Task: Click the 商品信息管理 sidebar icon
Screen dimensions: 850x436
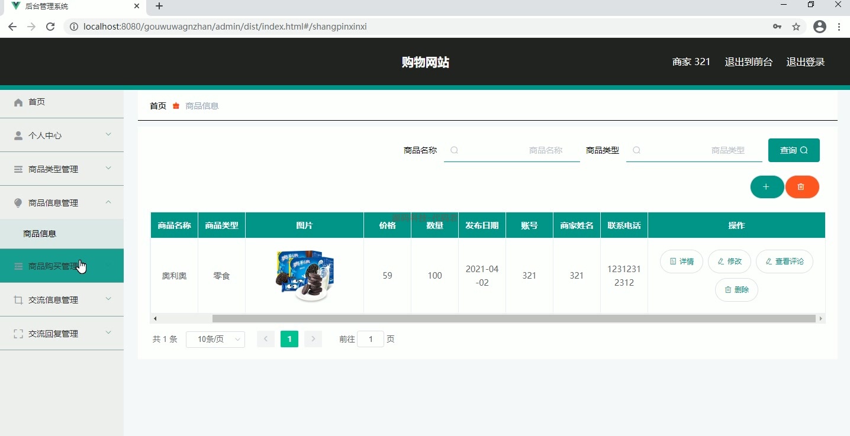Action: [x=18, y=202]
